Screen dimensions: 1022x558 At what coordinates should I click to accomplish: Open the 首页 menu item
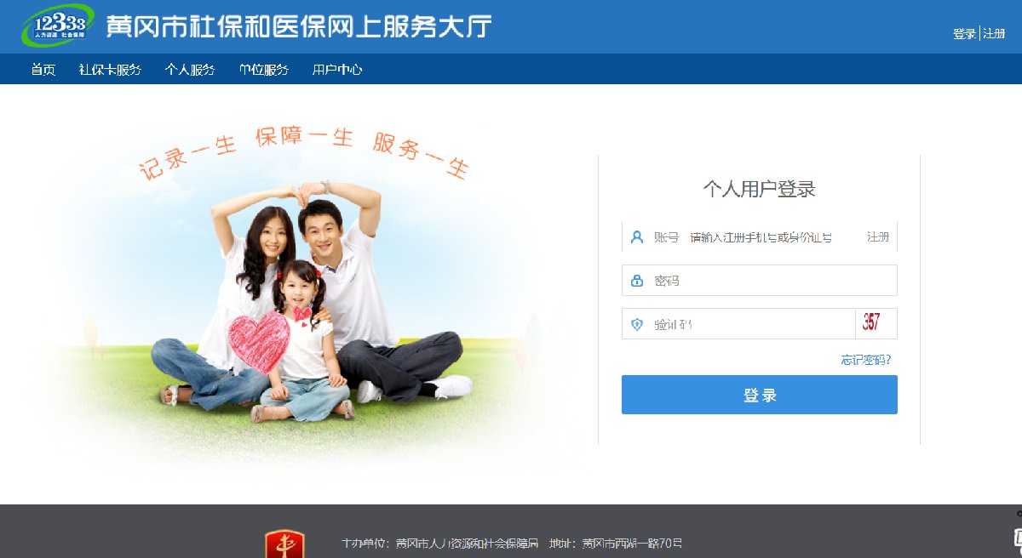tap(43, 70)
